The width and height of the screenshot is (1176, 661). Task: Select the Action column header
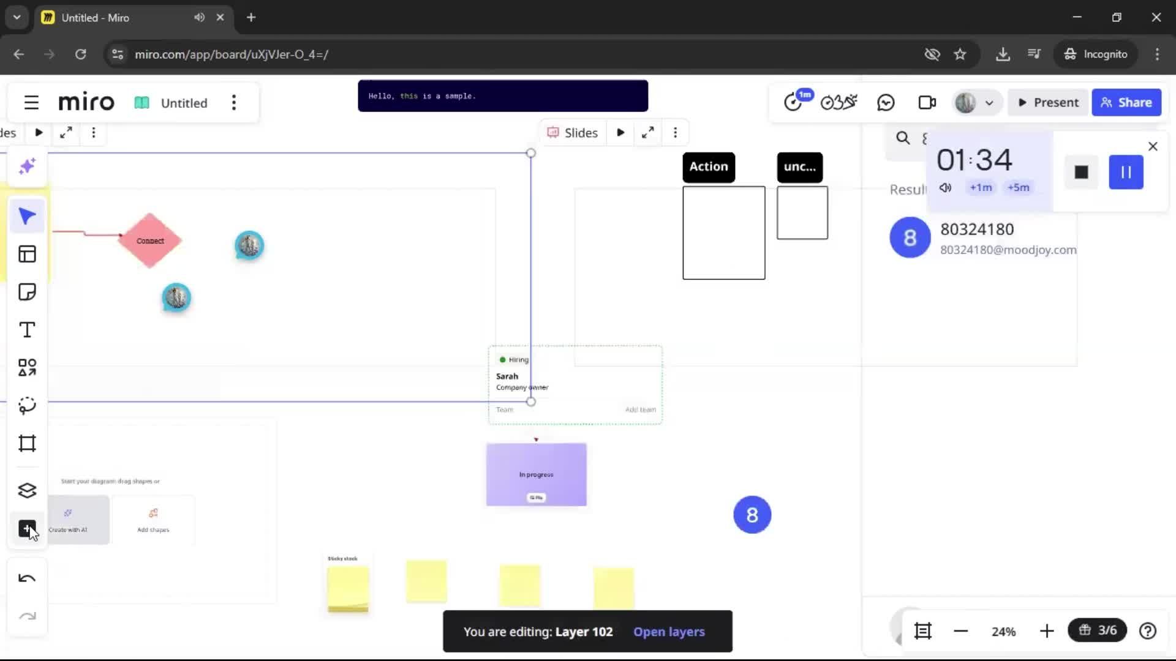point(709,167)
